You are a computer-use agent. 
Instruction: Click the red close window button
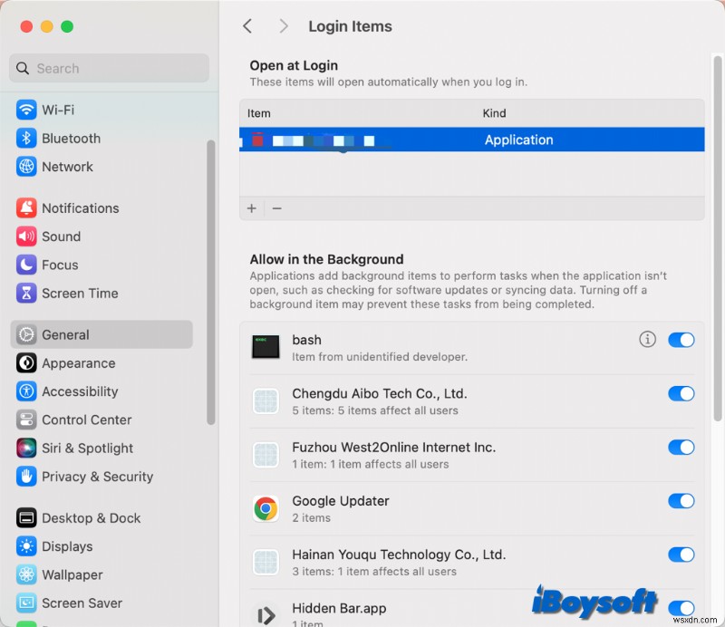[x=26, y=26]
